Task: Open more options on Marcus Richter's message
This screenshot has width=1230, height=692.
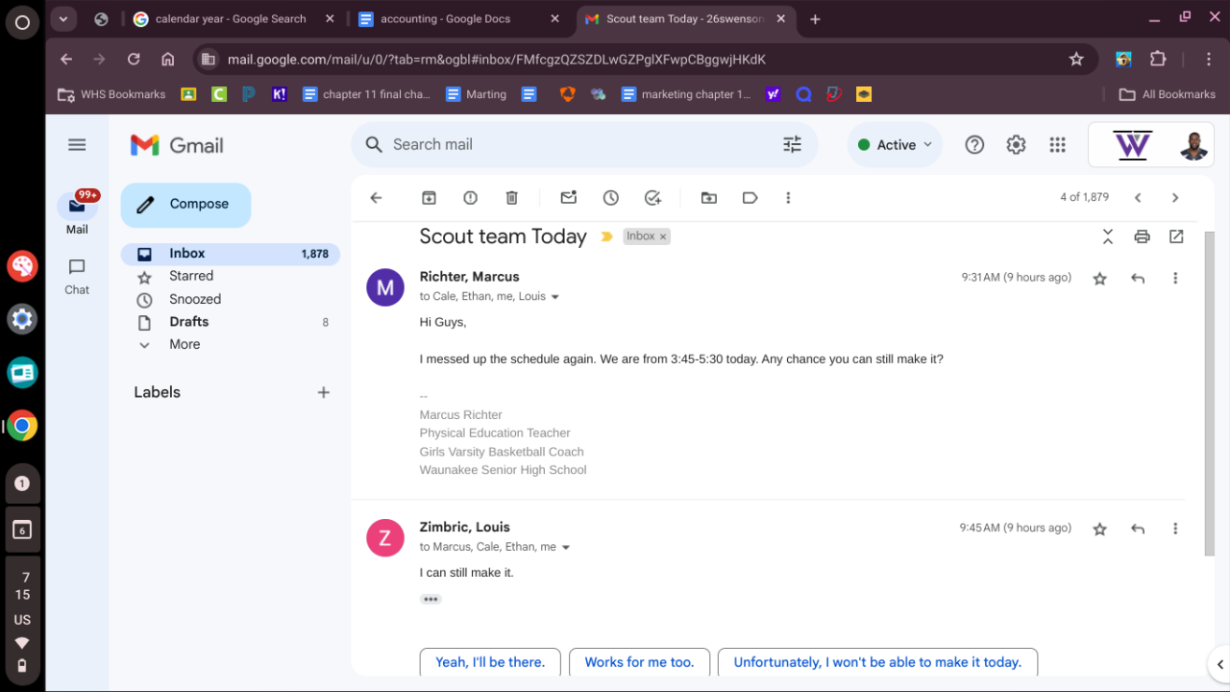Action: (1175, 279)
